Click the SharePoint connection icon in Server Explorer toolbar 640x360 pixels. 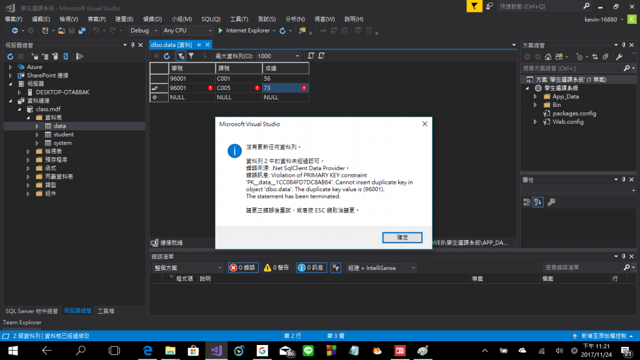[66, 56]
